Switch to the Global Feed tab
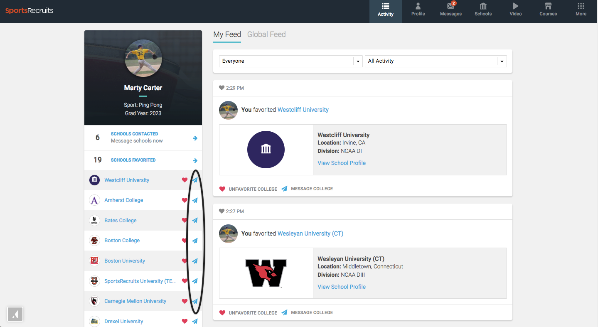Viewport: 598px width, 327px height. coord(266,34)
